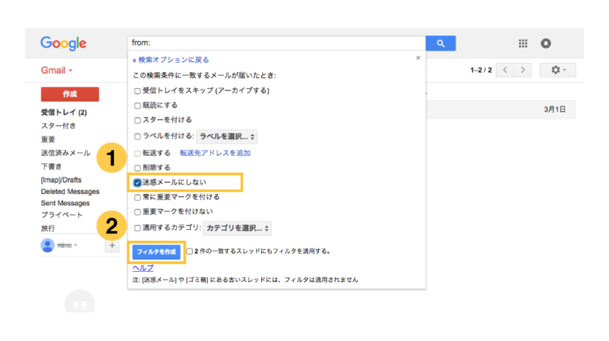This screenshot has width=609, height=341.
Task: Open プライベート label
Action: pos(62,215)
